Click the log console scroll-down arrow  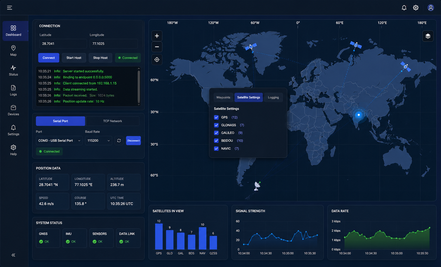(x=139, y=104)
